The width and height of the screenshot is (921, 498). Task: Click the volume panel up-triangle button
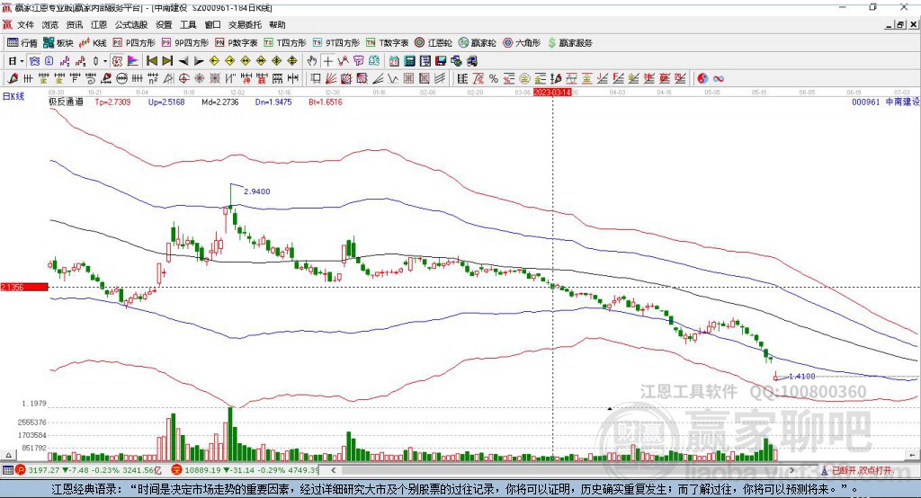[x=8, y=455]
